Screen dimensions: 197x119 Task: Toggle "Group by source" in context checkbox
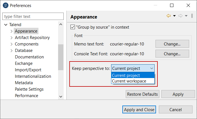pyautogui.click(x=73, y=27)
